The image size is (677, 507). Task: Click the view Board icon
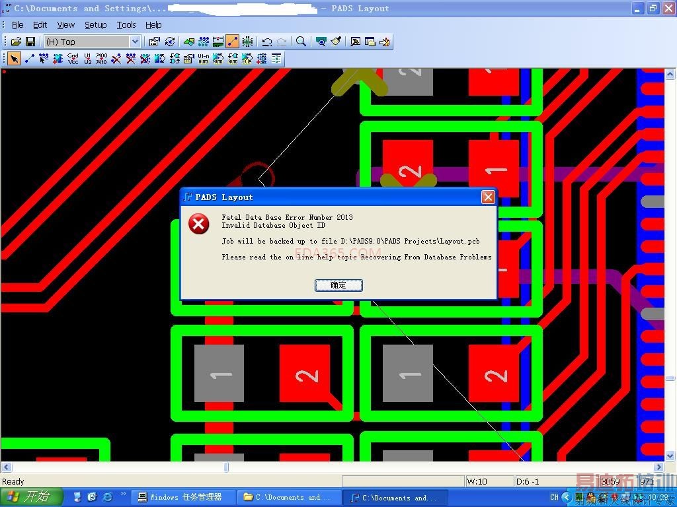[321, 42]
